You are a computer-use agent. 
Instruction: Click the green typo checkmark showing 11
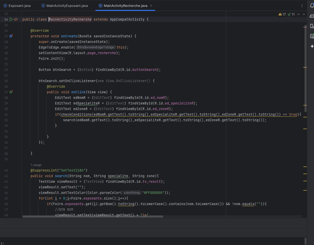pyautogui.click(x=291, y=14)
